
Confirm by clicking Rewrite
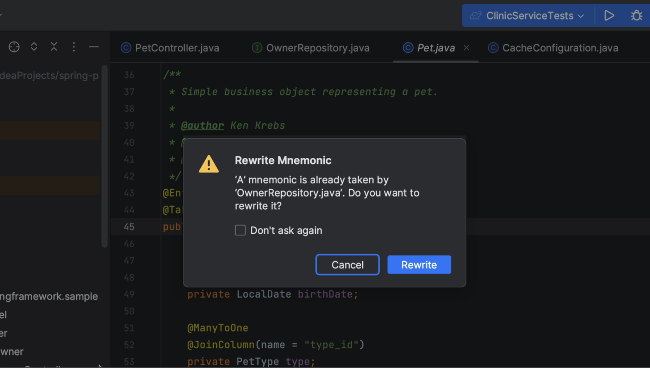(419, 265)
